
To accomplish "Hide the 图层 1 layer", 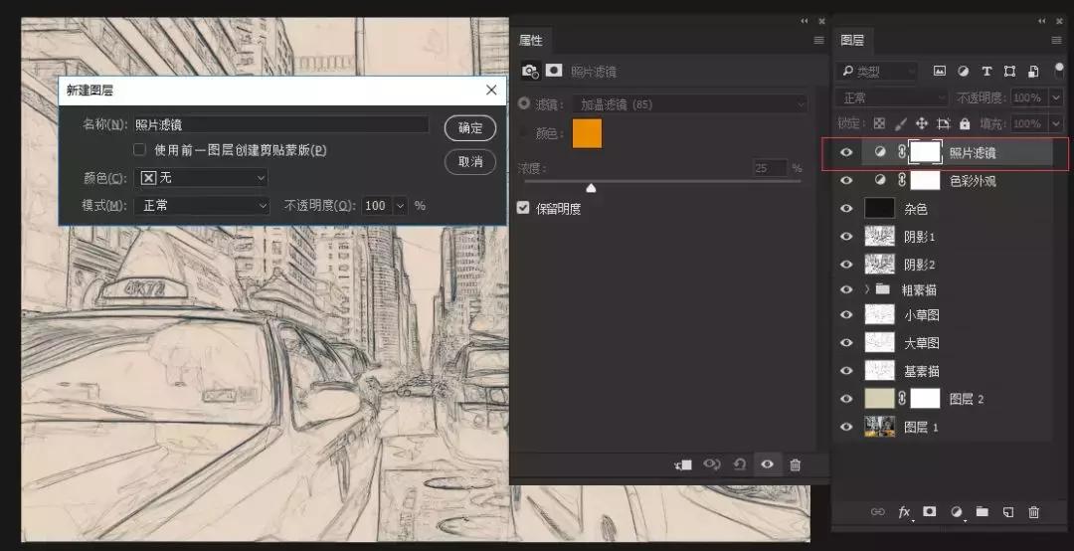I will 846,427.
